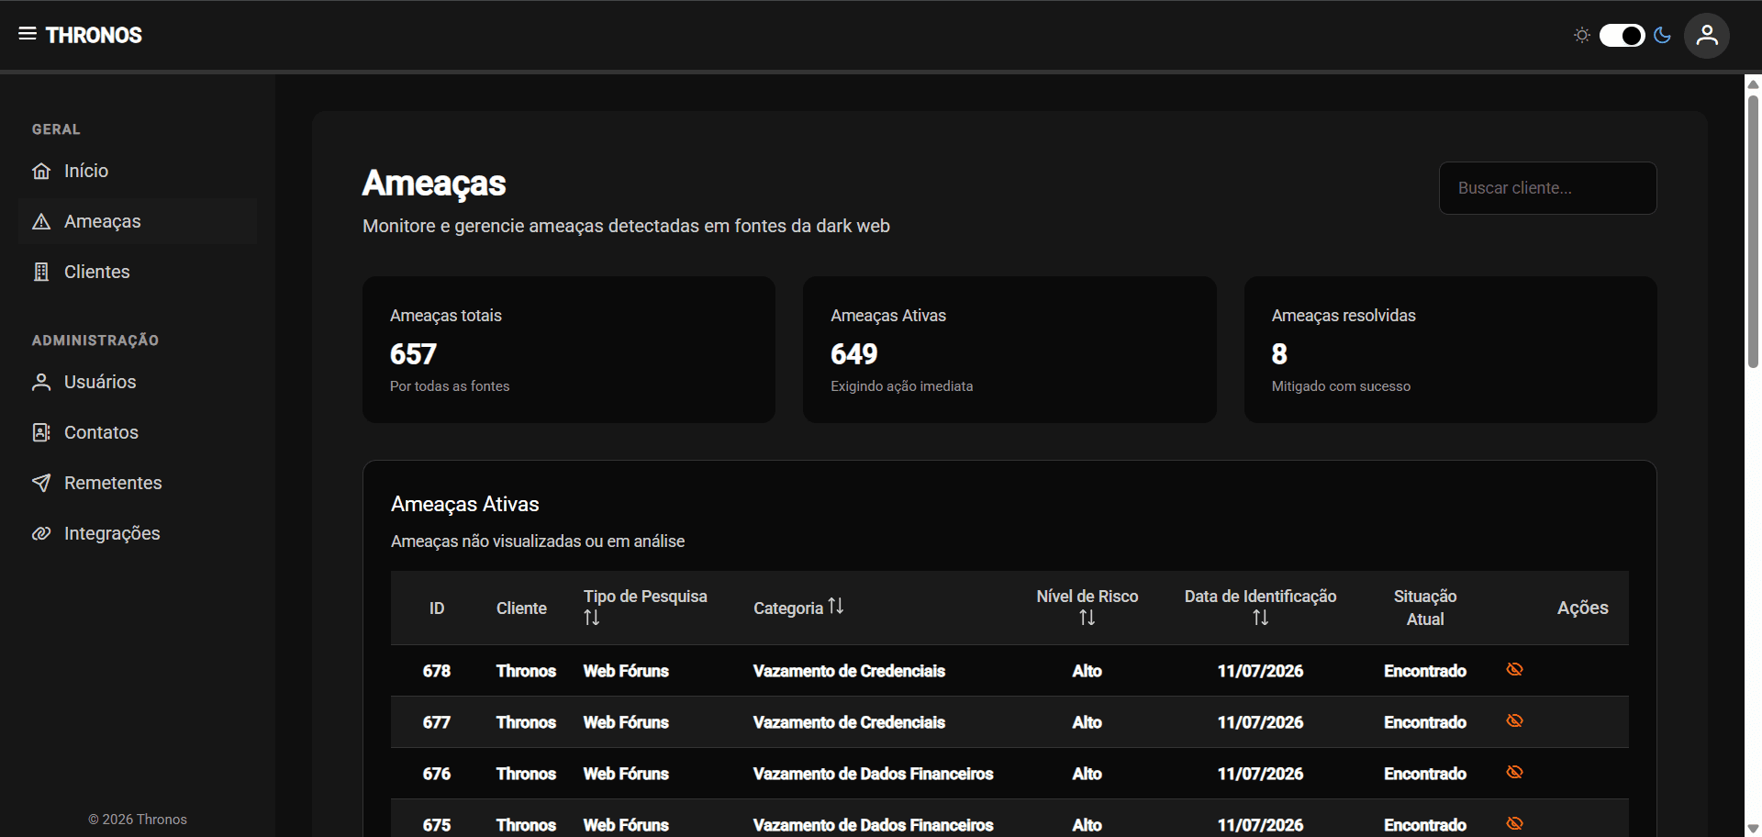Sort by Data de Identificação arrows

(x=1260, y=619)
